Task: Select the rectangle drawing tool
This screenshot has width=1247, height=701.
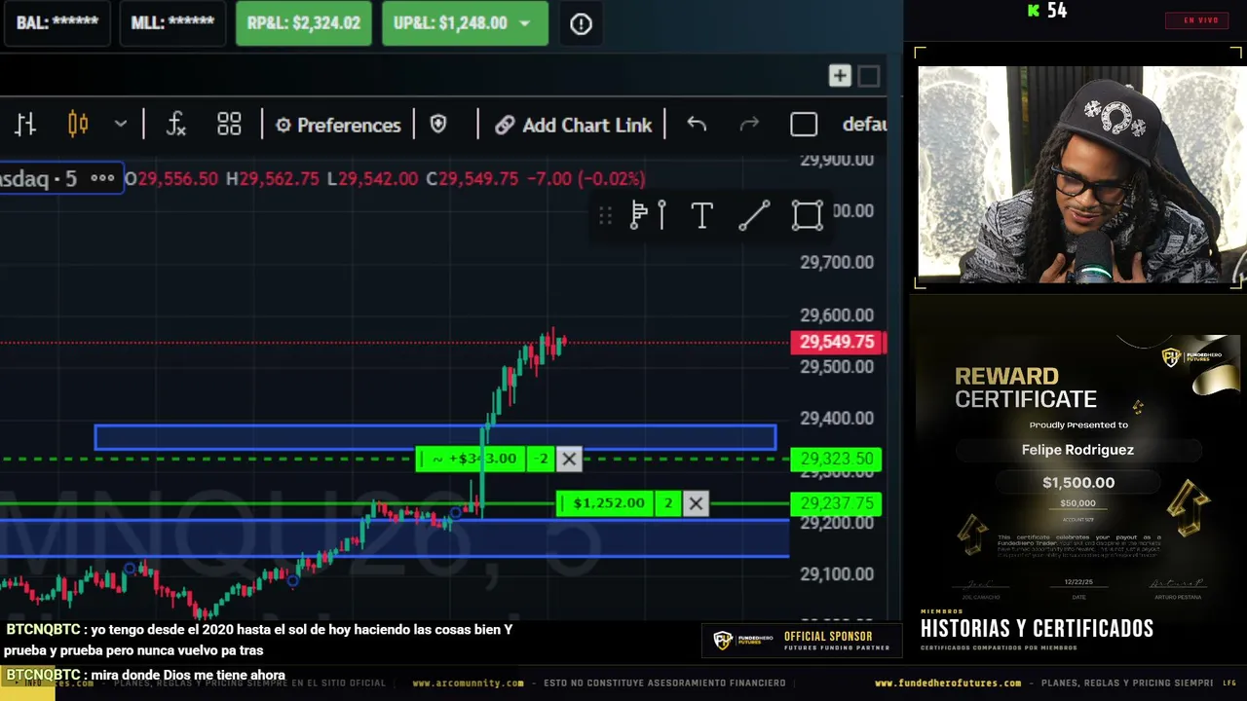Action: [x=807, y=215]
